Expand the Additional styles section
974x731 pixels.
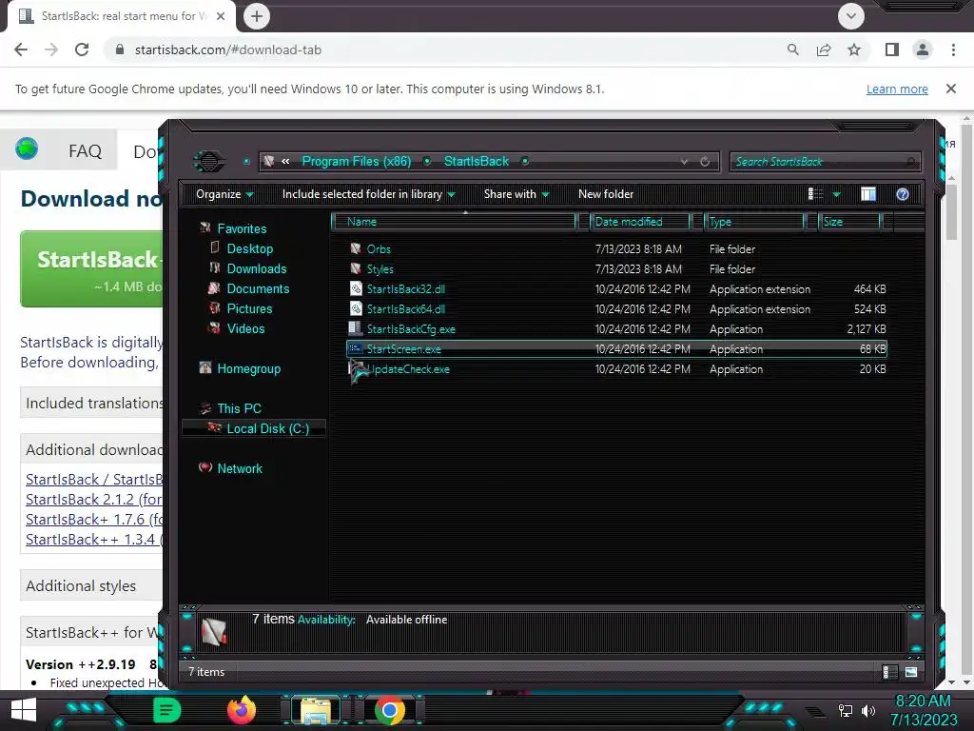92,585
